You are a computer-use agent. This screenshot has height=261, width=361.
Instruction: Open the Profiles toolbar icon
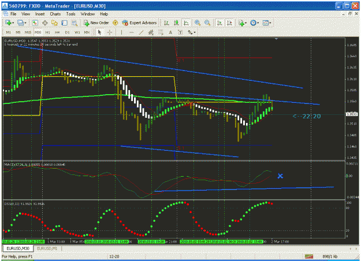(20, 23)
